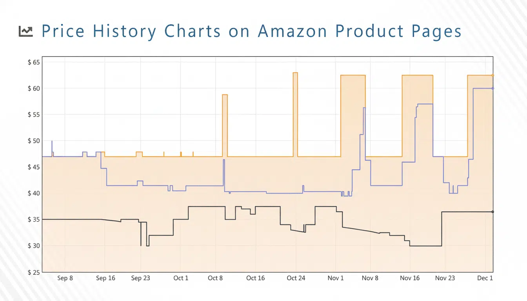Click the tall orange spike near Oct 24
This screenshot has width=527, height=301.
pyautogui.click(x=295, y=73)
